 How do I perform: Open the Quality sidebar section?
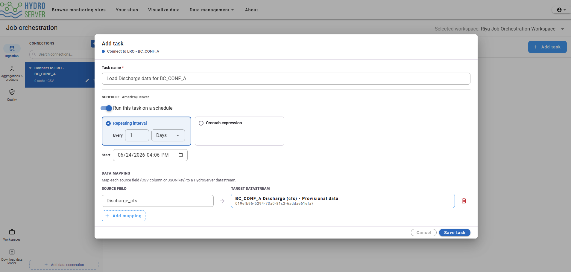(x=12, y=95)
